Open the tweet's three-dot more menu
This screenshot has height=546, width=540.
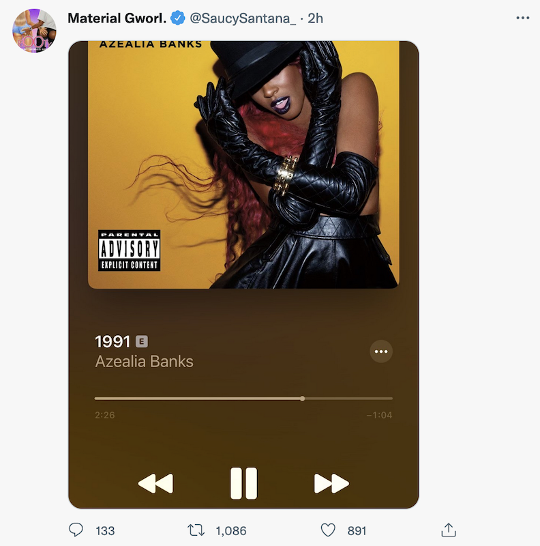pos(522,18)
